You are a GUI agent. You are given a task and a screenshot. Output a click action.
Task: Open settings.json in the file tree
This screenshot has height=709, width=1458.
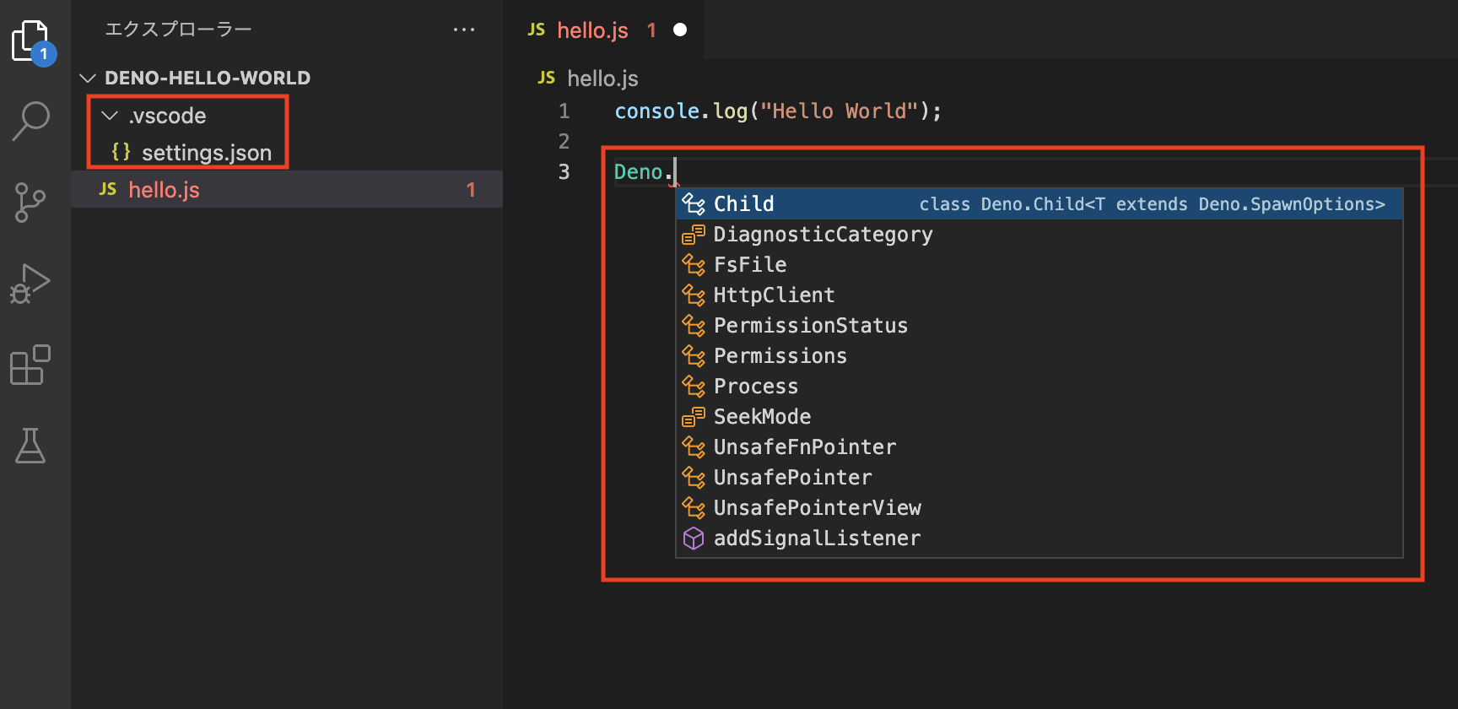coord(206,153)
